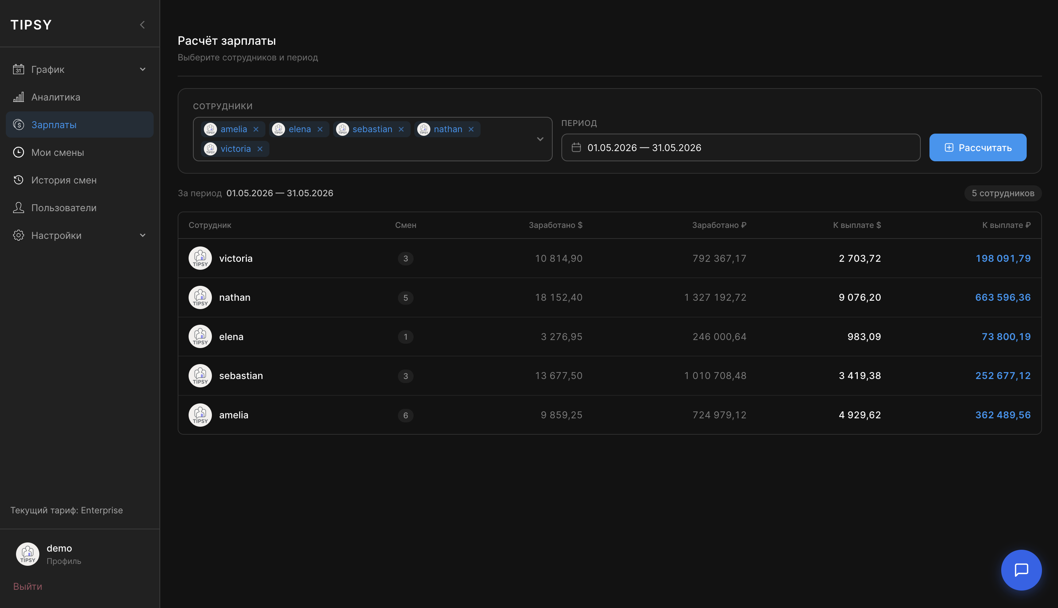Click the 5 сотрудников badge

pos(1003,193)
